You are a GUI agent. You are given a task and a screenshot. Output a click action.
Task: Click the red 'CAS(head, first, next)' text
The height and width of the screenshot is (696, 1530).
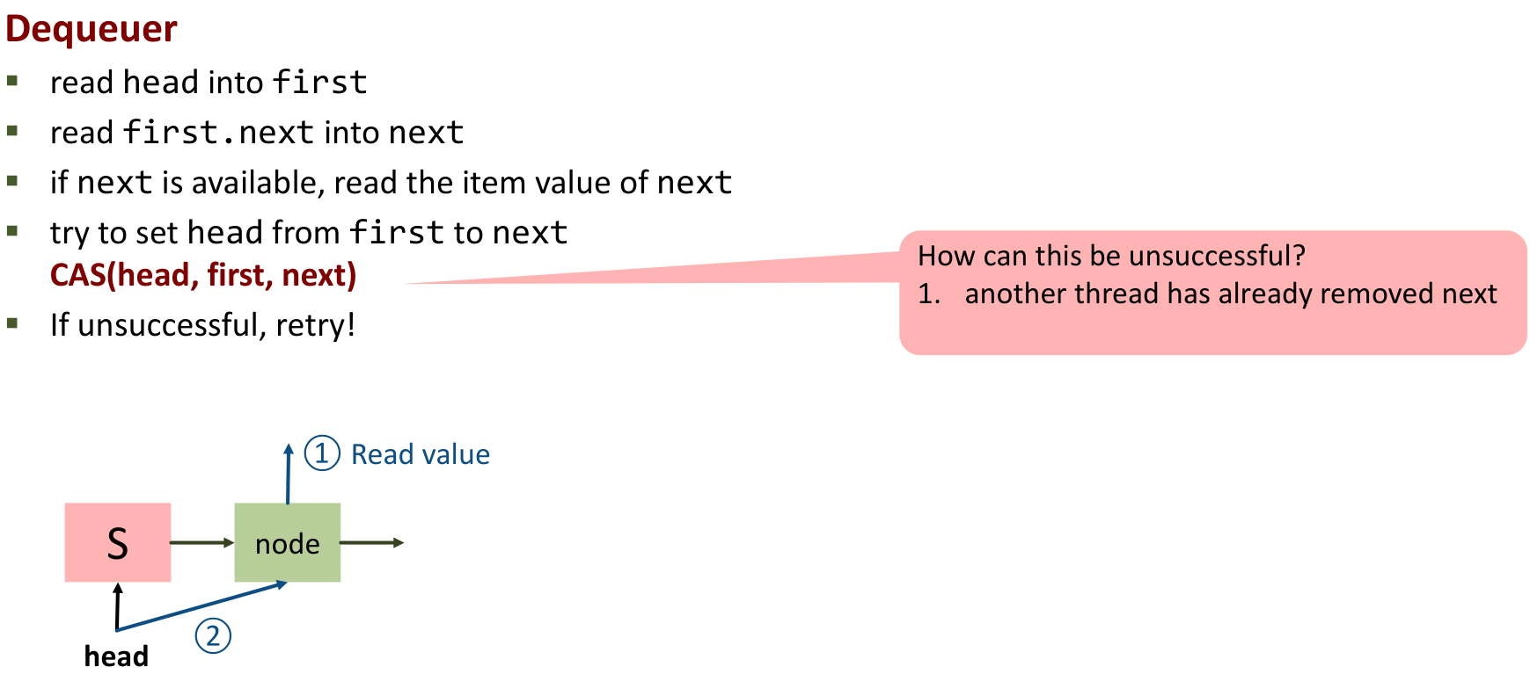[203, 275]
